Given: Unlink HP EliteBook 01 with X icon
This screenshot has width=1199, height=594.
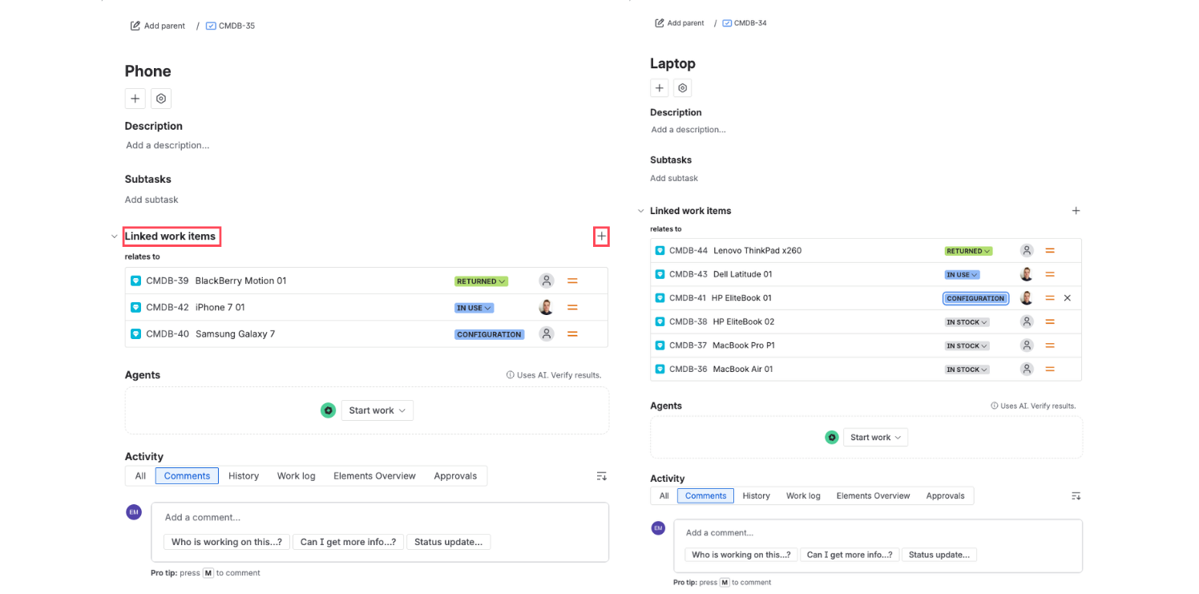Looking at the screenshot, I should click(x=1067, y=298).
